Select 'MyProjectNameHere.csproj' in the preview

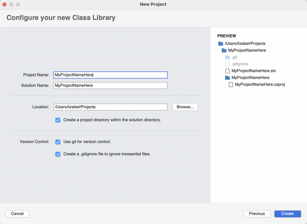pyautogui.click(x=260, y=84)
